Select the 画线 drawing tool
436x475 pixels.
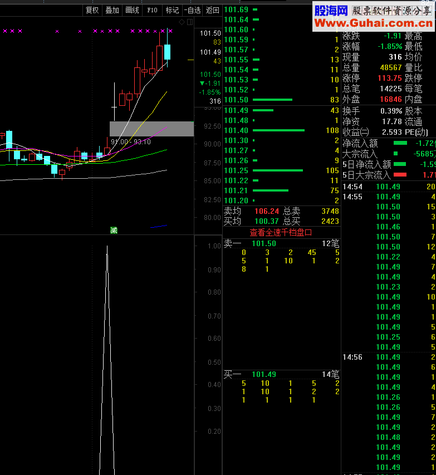tap(132, 10)
